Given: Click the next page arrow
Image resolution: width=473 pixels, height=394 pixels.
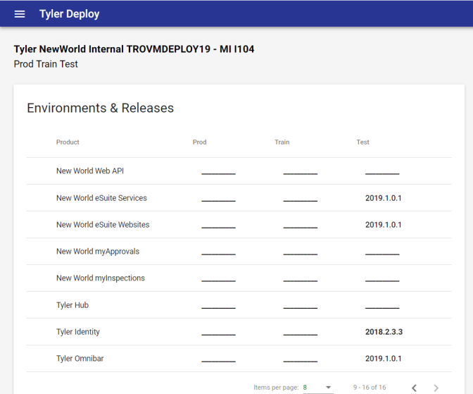Looking at the screenshot, I should coord(436,388).
